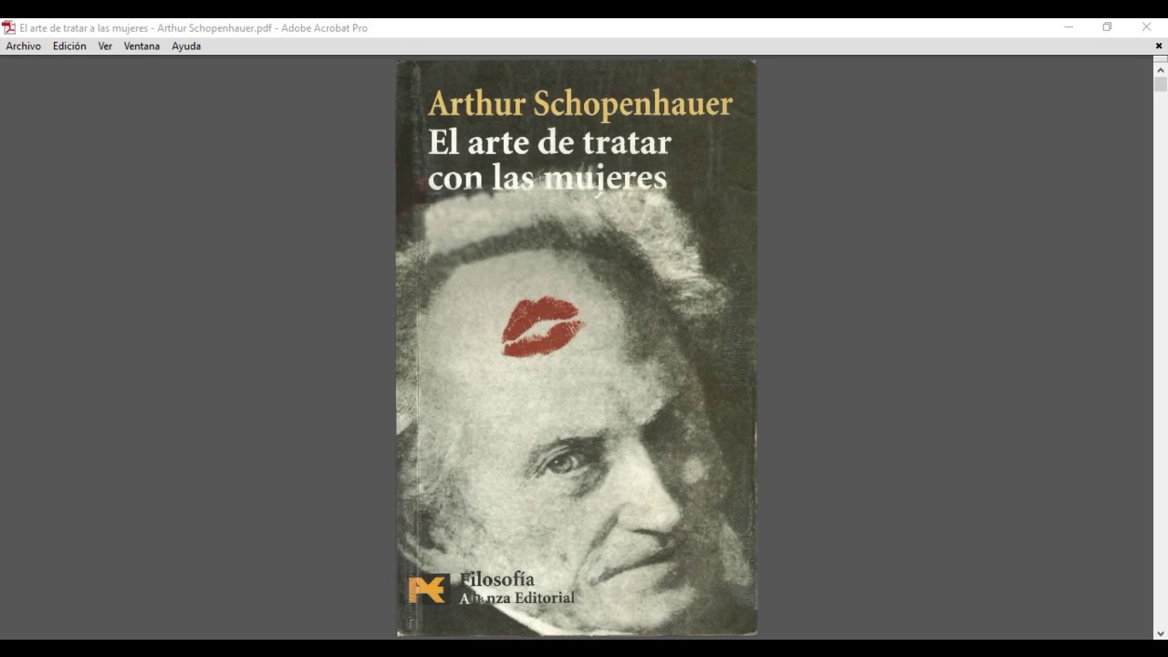Click the 'Arthur Schopenhauer' author text on cover
This screenshot has width=1168, height=657.
coord(580,104)
